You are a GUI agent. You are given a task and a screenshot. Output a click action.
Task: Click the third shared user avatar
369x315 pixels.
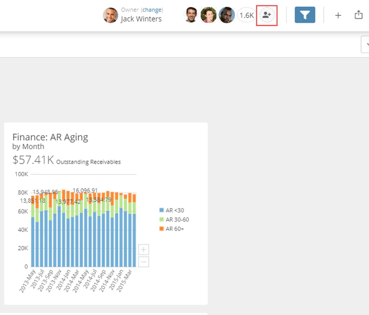[227, 15]
